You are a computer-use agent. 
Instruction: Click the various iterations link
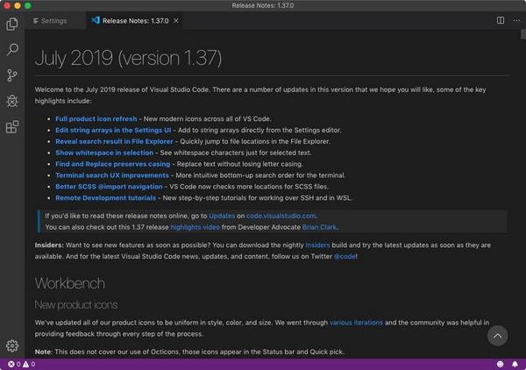pos(356,323)
